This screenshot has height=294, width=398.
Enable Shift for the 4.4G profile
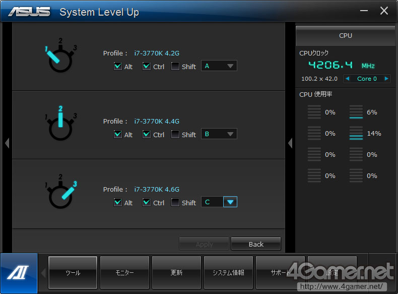(175, 134)
